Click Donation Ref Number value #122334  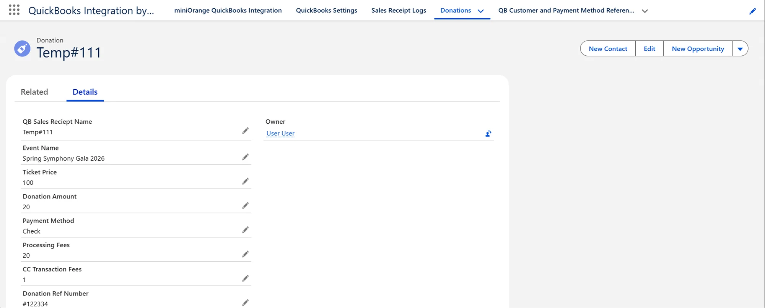click(35, 304)
